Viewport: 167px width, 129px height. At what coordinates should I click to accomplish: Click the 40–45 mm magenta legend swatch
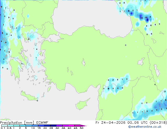pyautogui.click(x=71, y=126)
